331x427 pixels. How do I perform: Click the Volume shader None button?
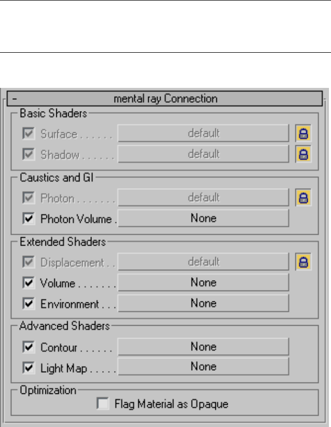pos(203,283)
